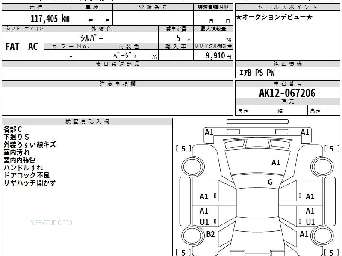This screenshot has height=256, width=342.
Task: Select the 内装色 header
Action: [128, 47]
